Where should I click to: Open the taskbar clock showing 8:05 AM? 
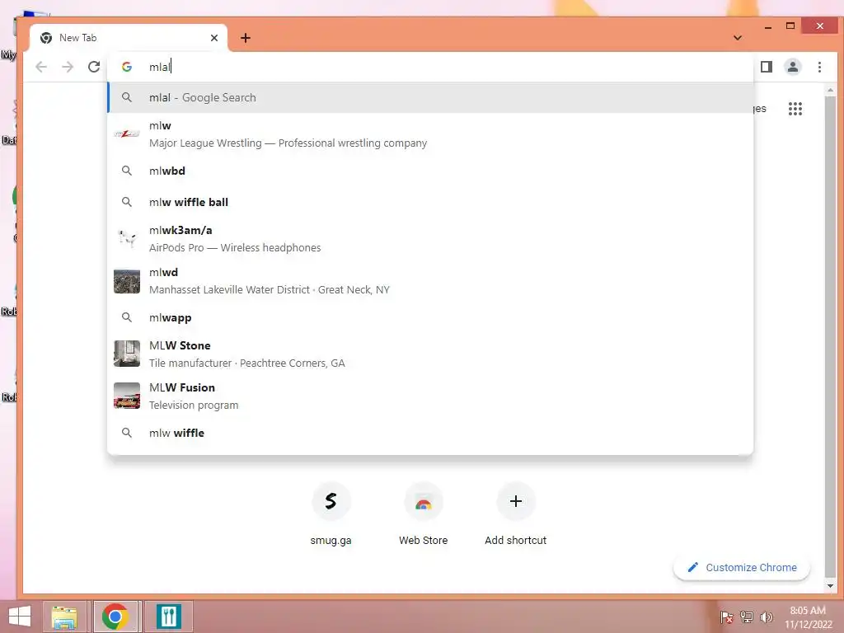click(x=808, y=617)
